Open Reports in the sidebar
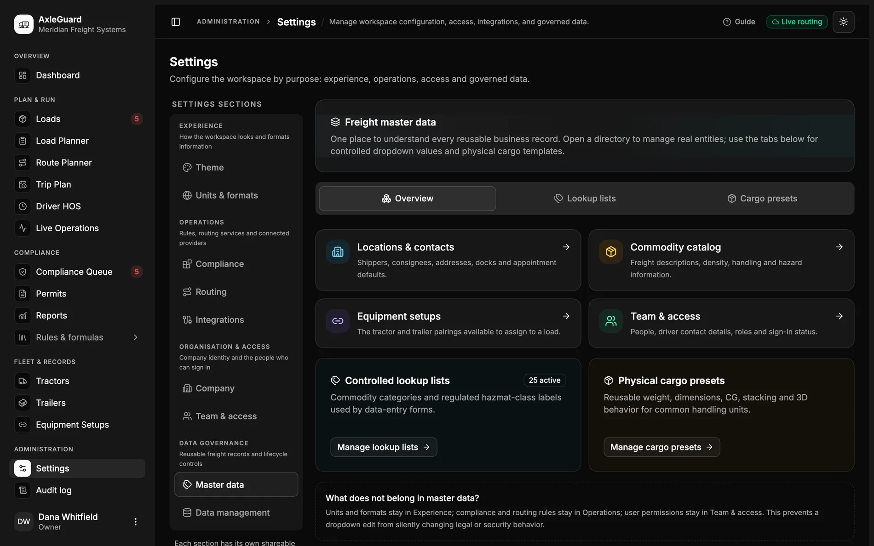 point(77,315)
